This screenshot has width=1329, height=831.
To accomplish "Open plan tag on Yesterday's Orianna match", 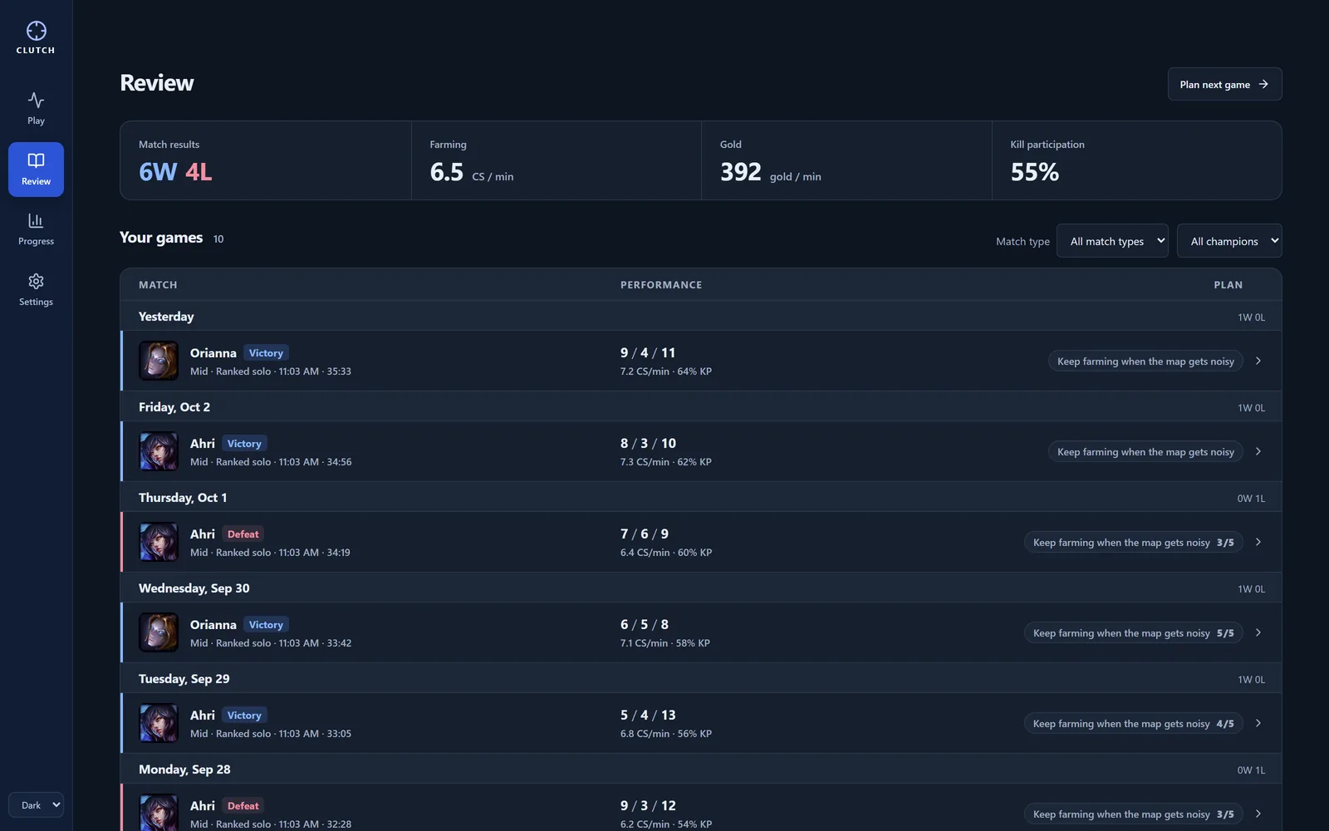I will [x=1145, y=361].
